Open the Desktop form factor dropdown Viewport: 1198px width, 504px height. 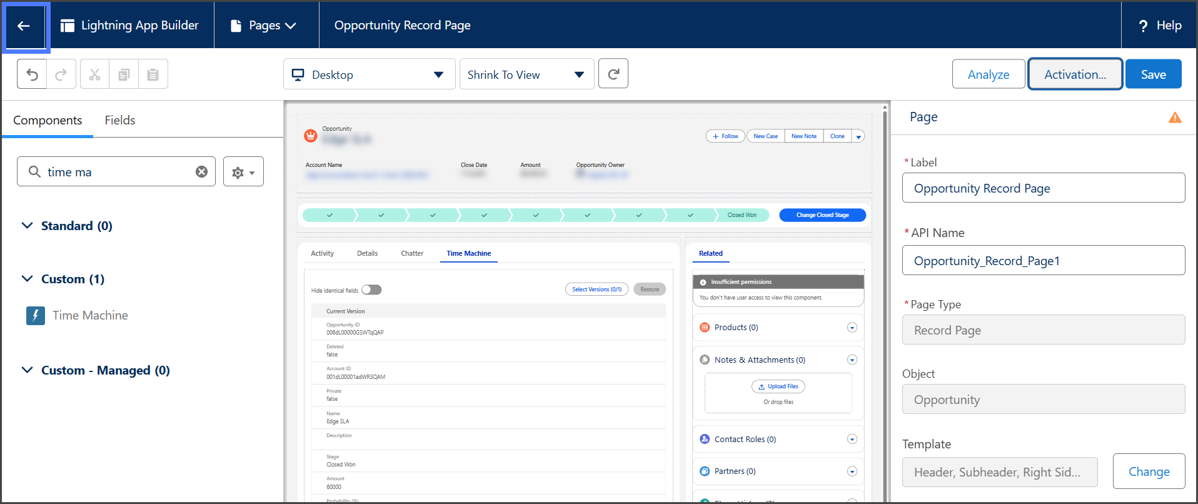[x=369, y=74]
